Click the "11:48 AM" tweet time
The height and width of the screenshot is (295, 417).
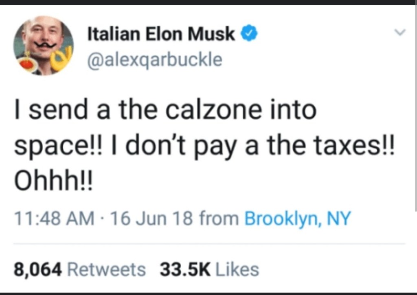[x=54, y=219]
